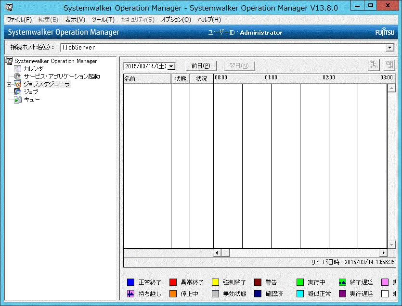Select キュー in the tree

click(32, 100)
